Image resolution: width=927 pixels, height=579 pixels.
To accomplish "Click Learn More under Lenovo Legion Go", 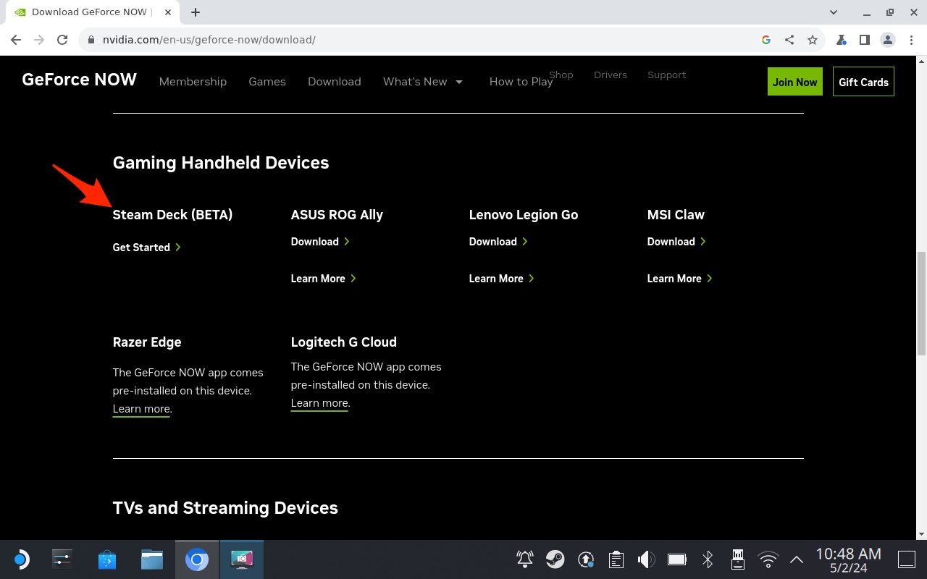I will tap(501, 279).
